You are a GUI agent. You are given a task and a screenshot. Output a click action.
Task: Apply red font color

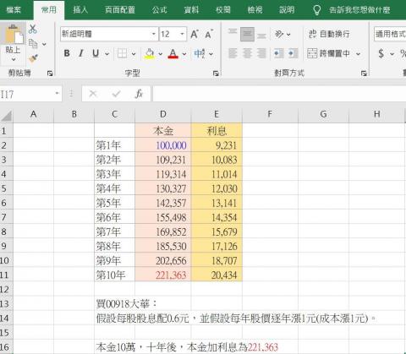click(x=173, y=53)
